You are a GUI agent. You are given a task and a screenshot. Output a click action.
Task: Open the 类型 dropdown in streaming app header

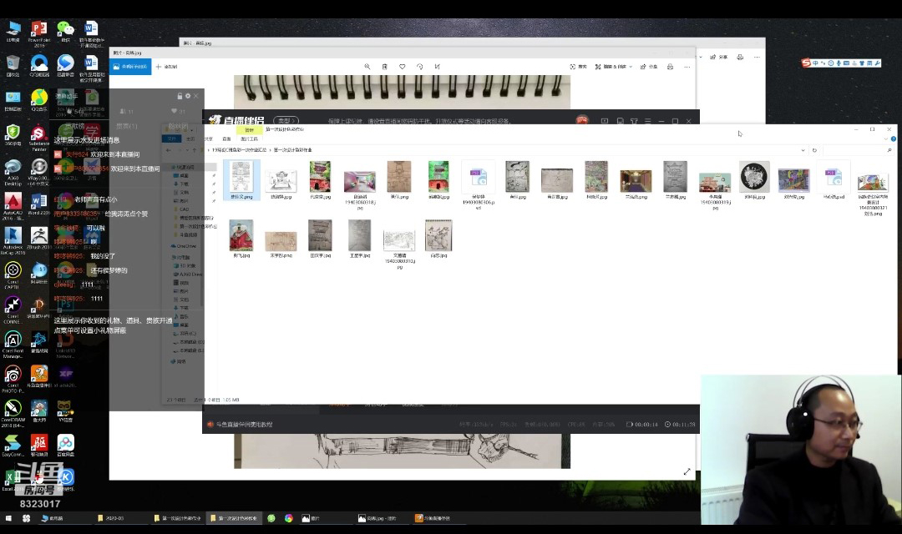[286, 121]
